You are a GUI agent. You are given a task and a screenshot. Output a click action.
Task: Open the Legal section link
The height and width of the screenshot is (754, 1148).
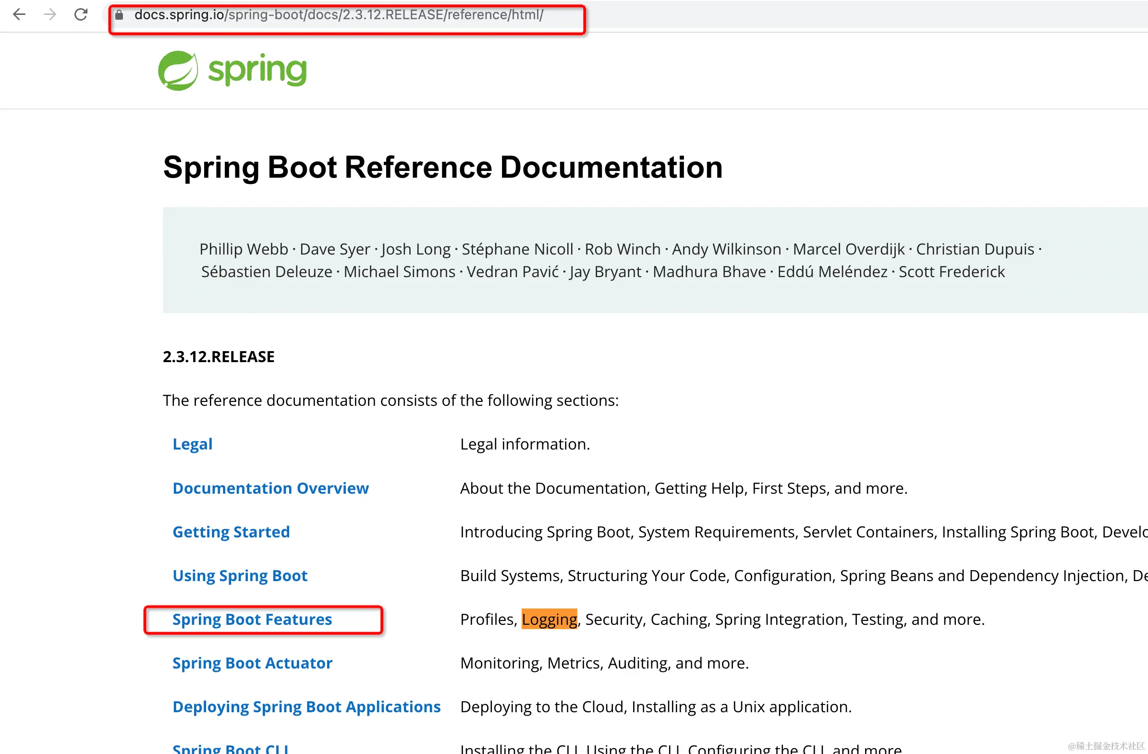pos(192,444)
